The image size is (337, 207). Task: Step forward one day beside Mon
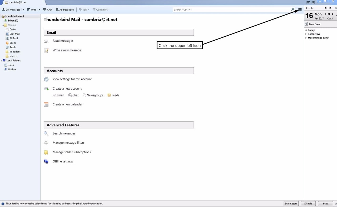click(333, 14)
